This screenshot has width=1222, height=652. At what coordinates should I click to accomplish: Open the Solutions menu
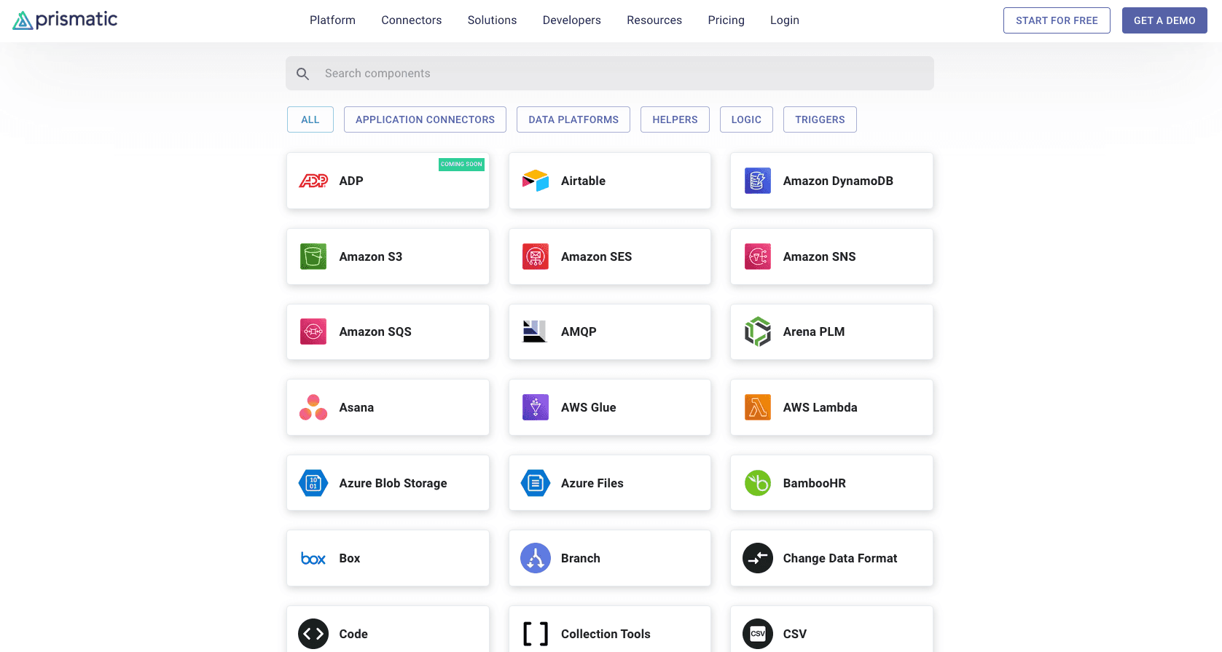tap(493, 20)
